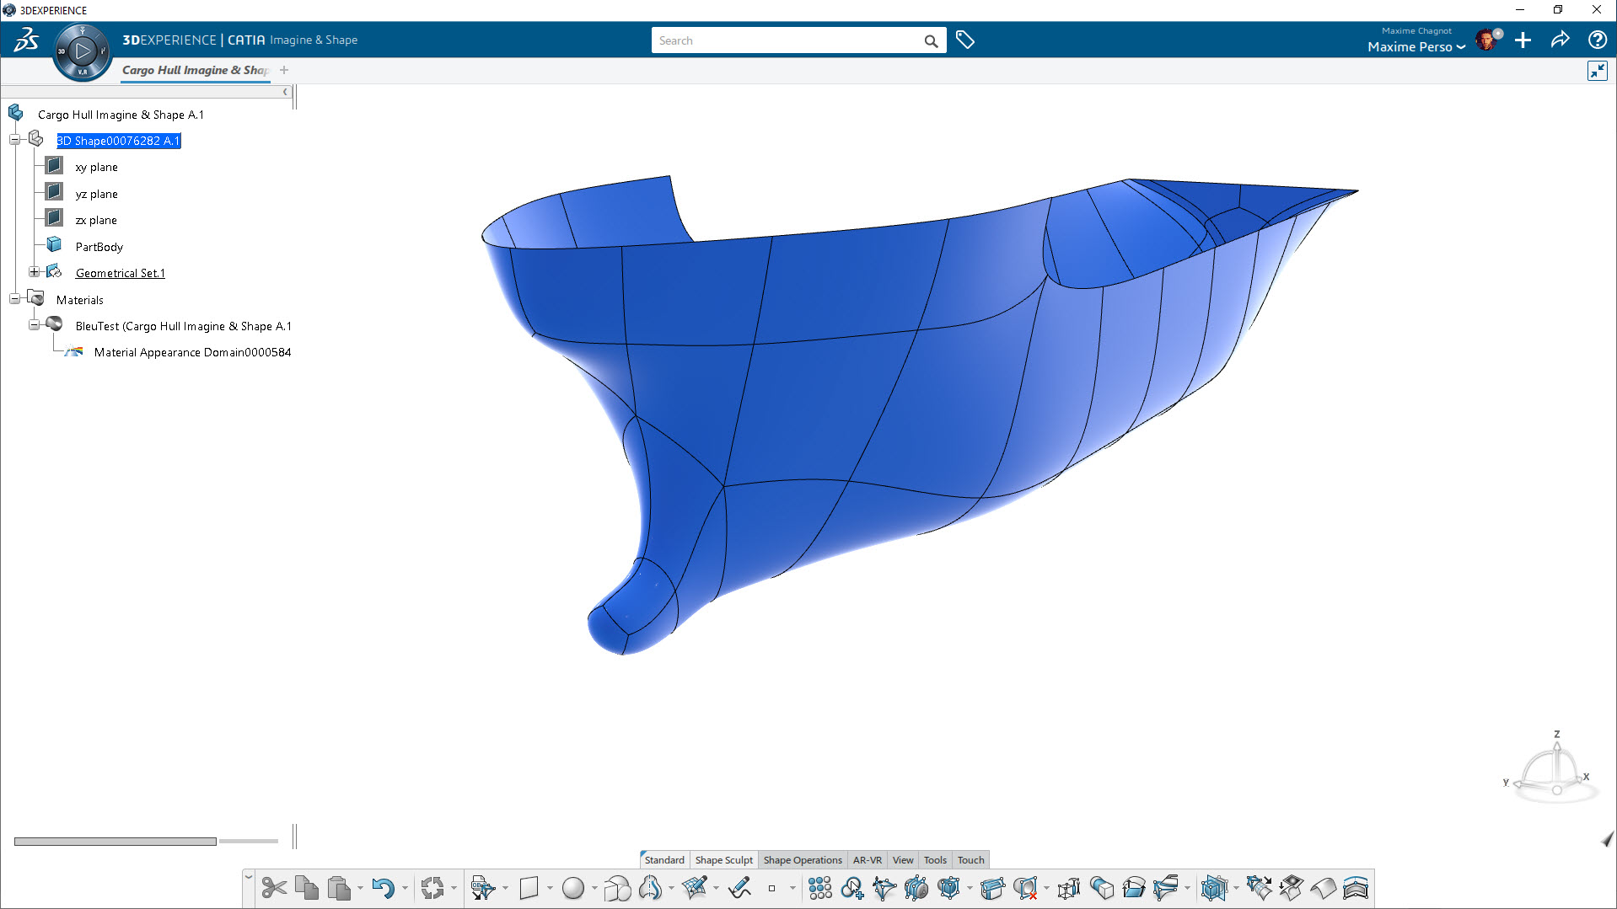Click the Update cycle-arrows icon
The height and width of the screenshot is (909, 1617).
(432, 888)
